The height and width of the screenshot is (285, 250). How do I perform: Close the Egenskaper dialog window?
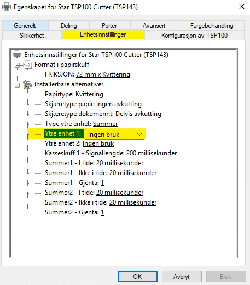pyautogui.click(x=242, y=7)
